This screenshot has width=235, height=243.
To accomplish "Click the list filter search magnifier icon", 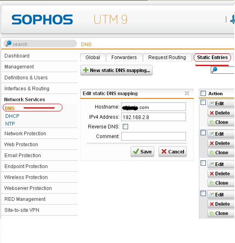I will (x=214, y=70).
